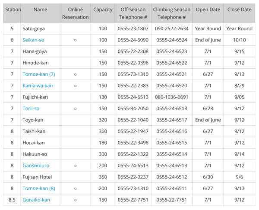This screenshot has height=210, width=259.
Task: Select the Hakuun-so name cell
Action: (40, 154)
